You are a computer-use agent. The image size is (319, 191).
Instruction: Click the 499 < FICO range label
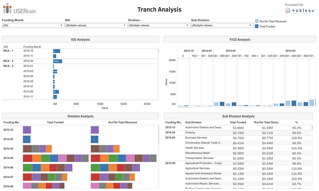pos(255,56)
